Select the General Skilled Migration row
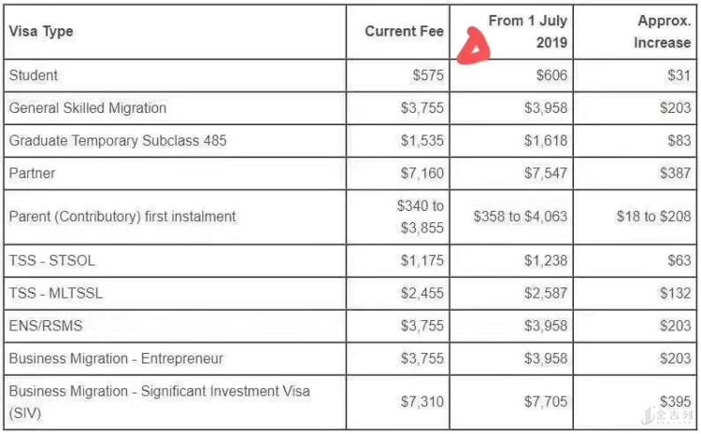 tap(88, 108)
